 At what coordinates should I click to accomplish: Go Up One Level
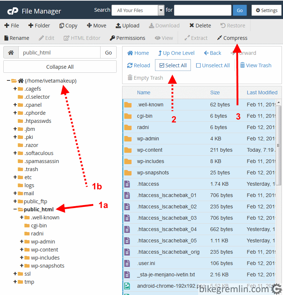pyautogui.click(x=176, y=53)
